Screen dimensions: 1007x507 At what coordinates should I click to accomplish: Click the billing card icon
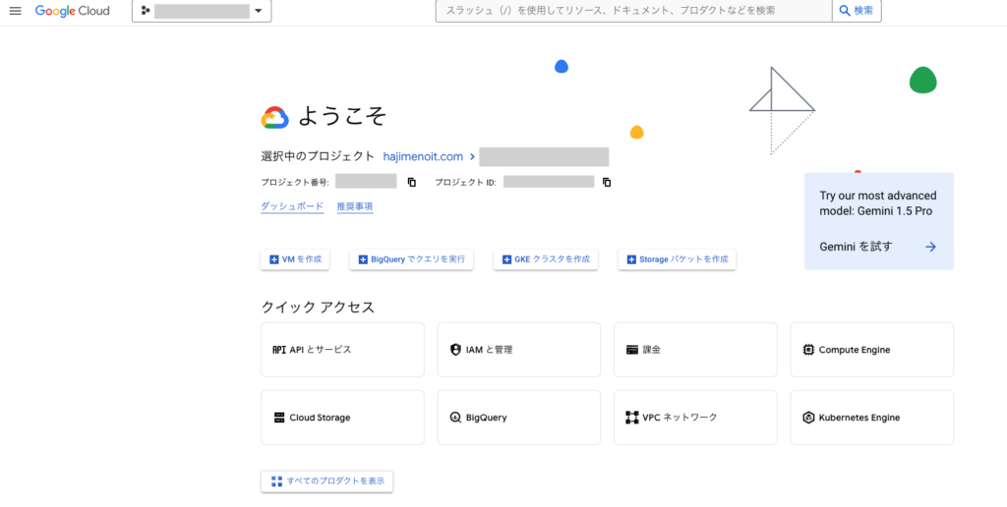(632, 350)
